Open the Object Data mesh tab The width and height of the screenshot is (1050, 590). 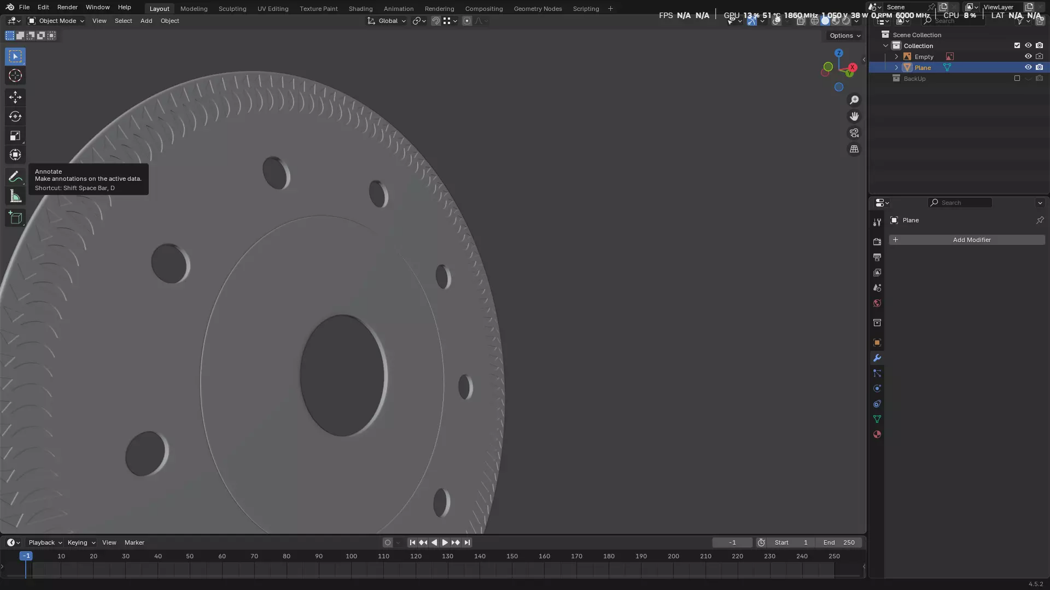pos(877,419)
